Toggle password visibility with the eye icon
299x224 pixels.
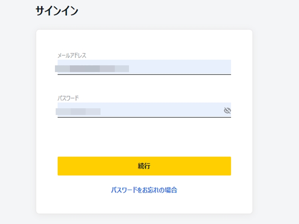[227, 110]
